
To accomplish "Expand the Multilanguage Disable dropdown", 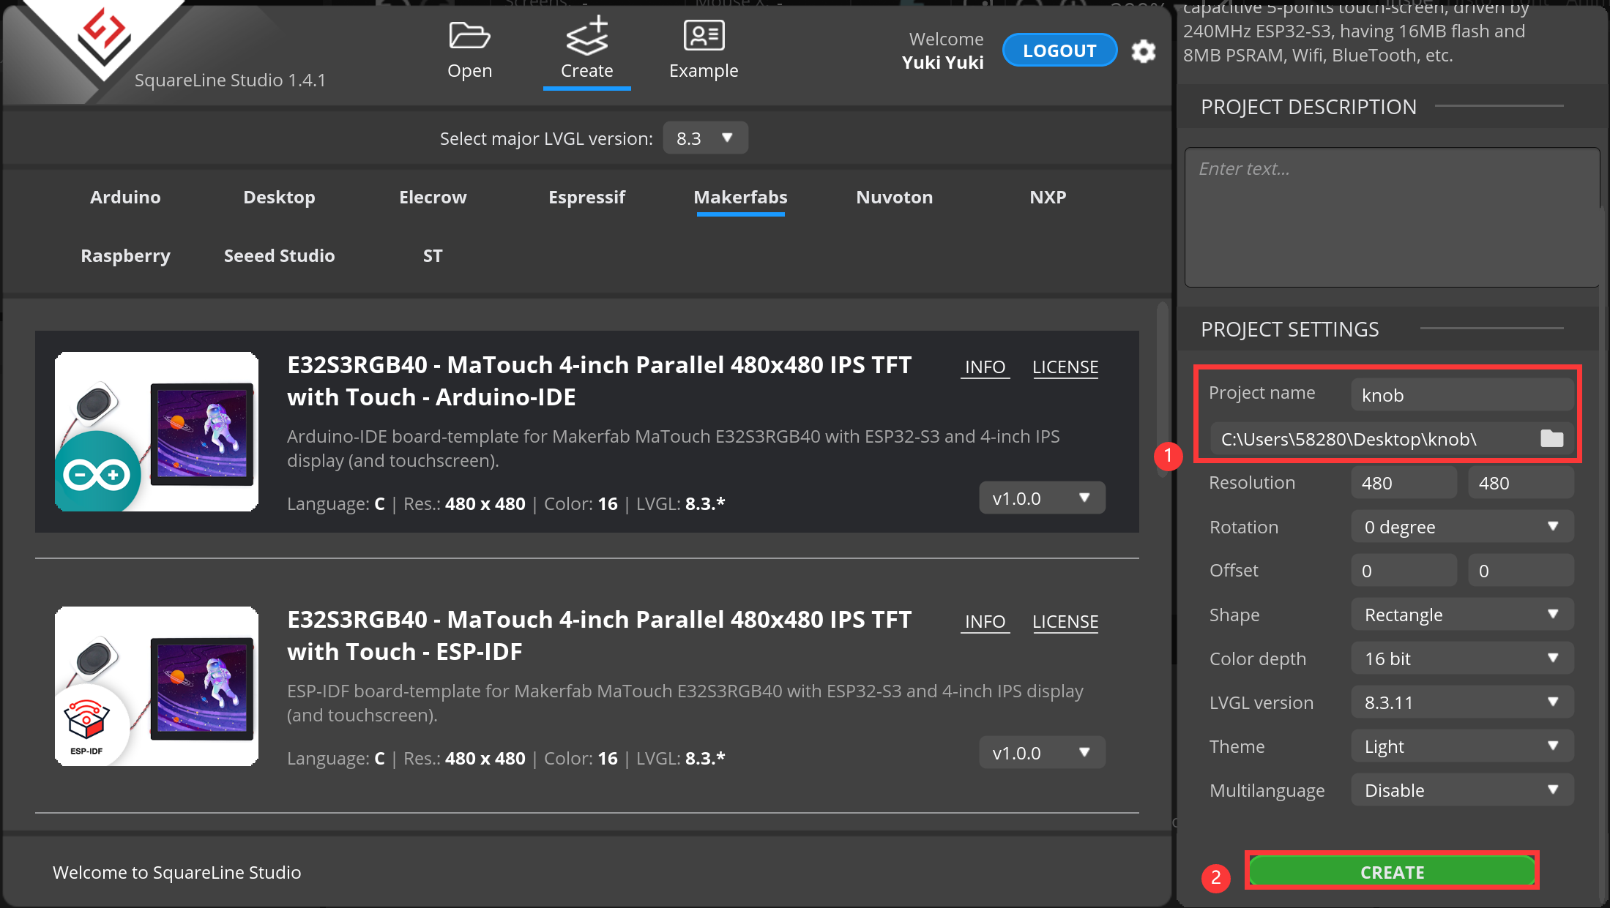I will click(1462, 789).
